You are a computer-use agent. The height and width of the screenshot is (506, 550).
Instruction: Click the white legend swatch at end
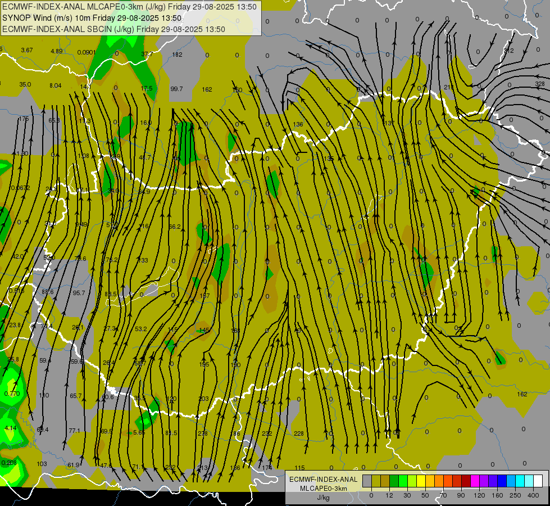pos(538,481)
